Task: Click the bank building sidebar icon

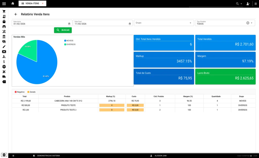Action: click(x=4, y=37)
